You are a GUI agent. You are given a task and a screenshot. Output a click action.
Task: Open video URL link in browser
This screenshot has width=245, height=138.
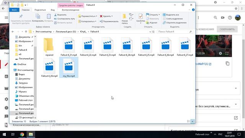click(x=203, y=64)
